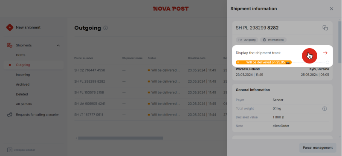This screenshot has height=156, width=342.
Task: Click the Shipments package icon in the sidebar
Action: [10, 45]
